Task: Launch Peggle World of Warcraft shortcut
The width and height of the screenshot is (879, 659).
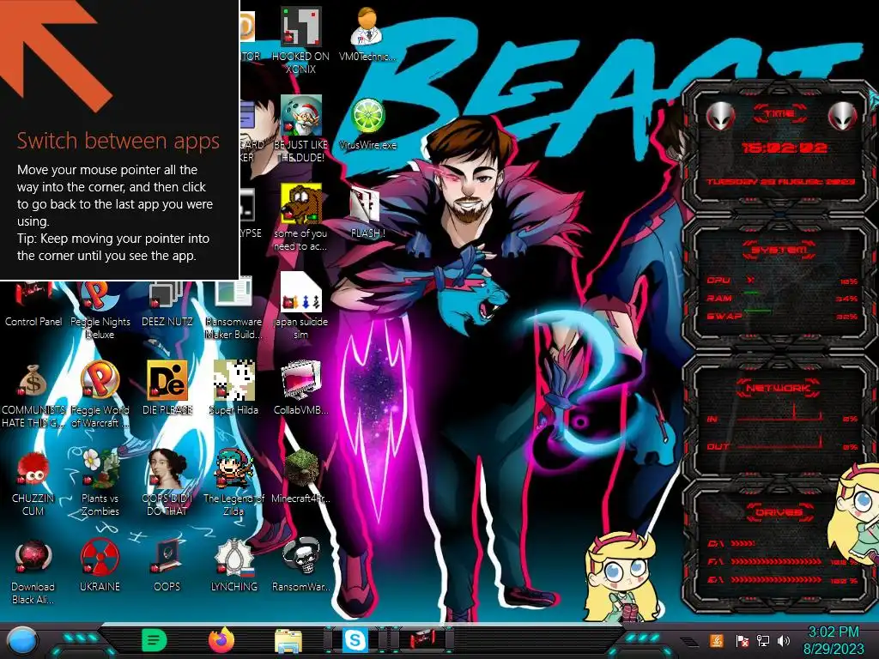Action: point(100,395)
